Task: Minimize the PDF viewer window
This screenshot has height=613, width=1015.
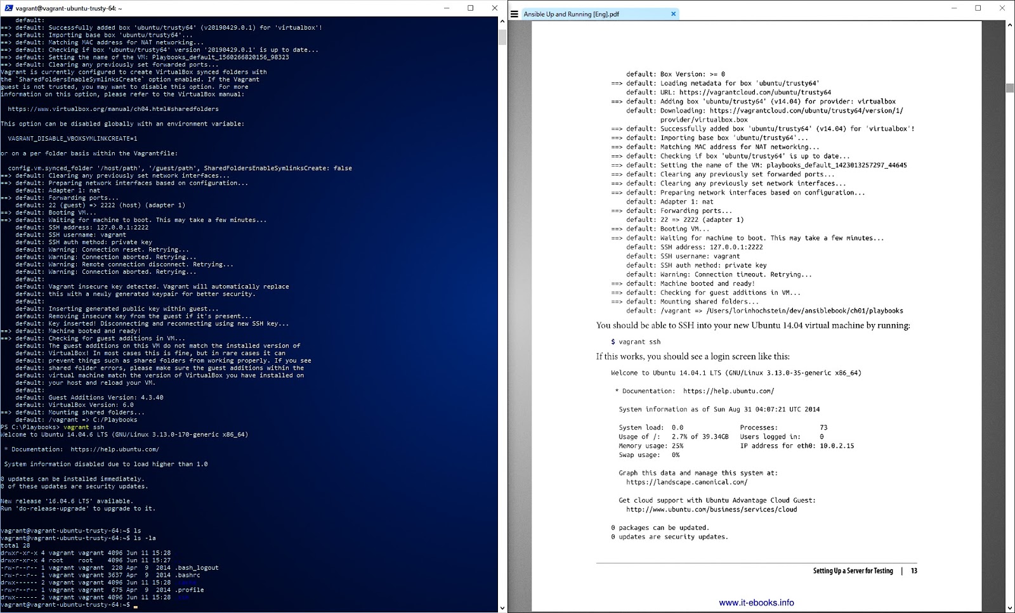Action: [x=954, y=8]
